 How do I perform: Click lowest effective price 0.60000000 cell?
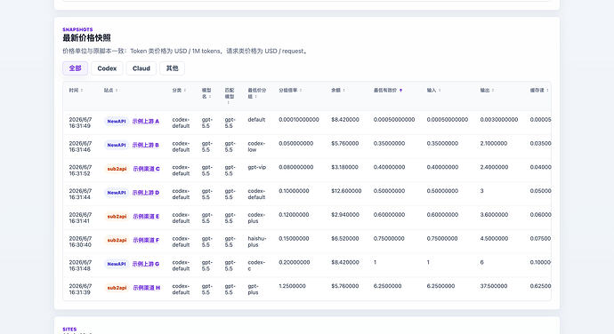389,215
